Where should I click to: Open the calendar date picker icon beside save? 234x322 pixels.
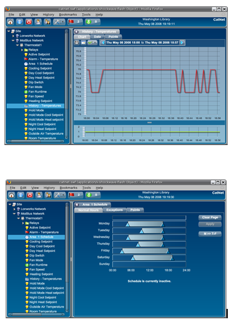point(83,43)
